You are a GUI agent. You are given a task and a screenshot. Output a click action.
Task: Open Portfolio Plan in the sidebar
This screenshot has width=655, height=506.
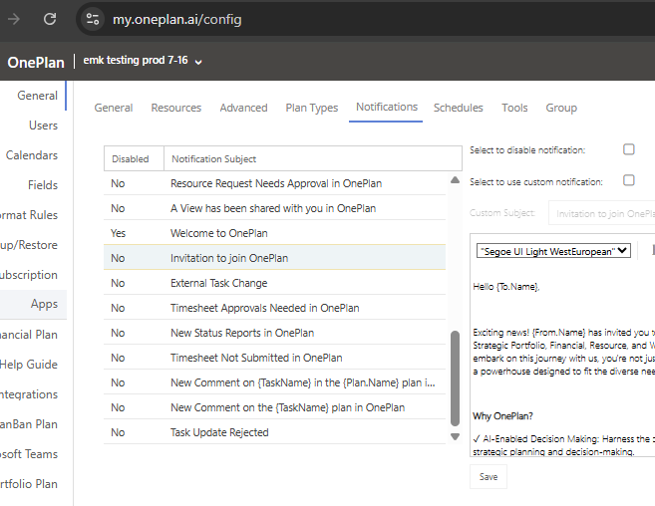pos(29,484)
